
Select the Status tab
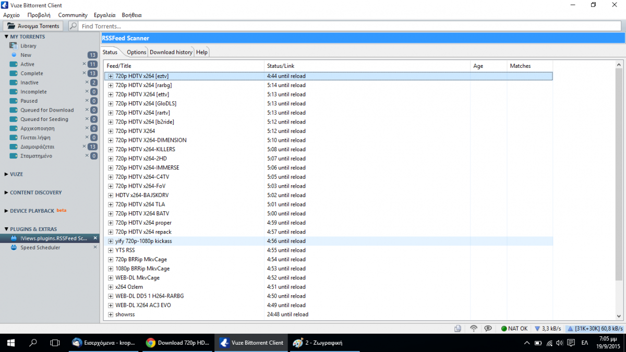click(x=110, y=52)
